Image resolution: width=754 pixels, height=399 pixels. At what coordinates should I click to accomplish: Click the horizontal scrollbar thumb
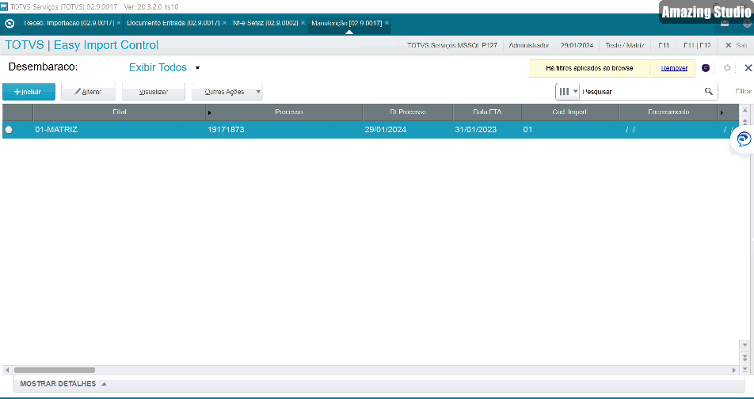pos(55,370)
